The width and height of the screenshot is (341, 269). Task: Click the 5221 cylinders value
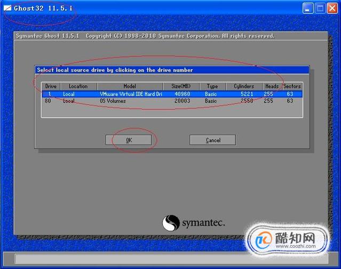(x=247, y=94)
